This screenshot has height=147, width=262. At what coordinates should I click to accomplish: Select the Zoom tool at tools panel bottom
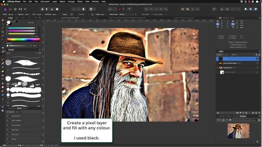click(x=3, y=111)
